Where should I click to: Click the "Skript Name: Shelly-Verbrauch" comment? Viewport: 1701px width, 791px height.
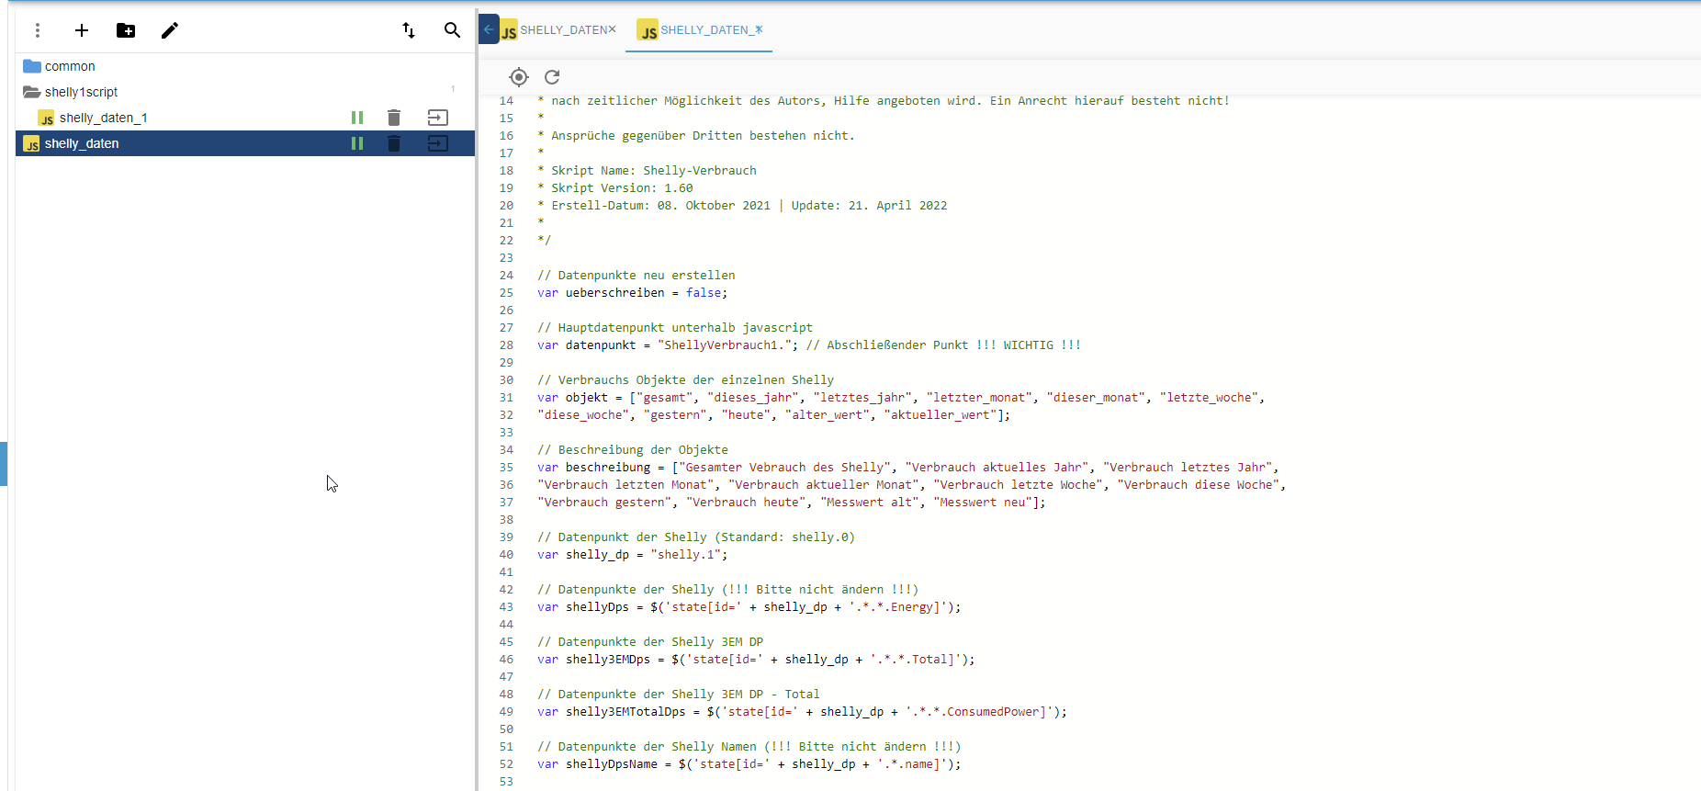pyautogui.click(x=654, y=171)
